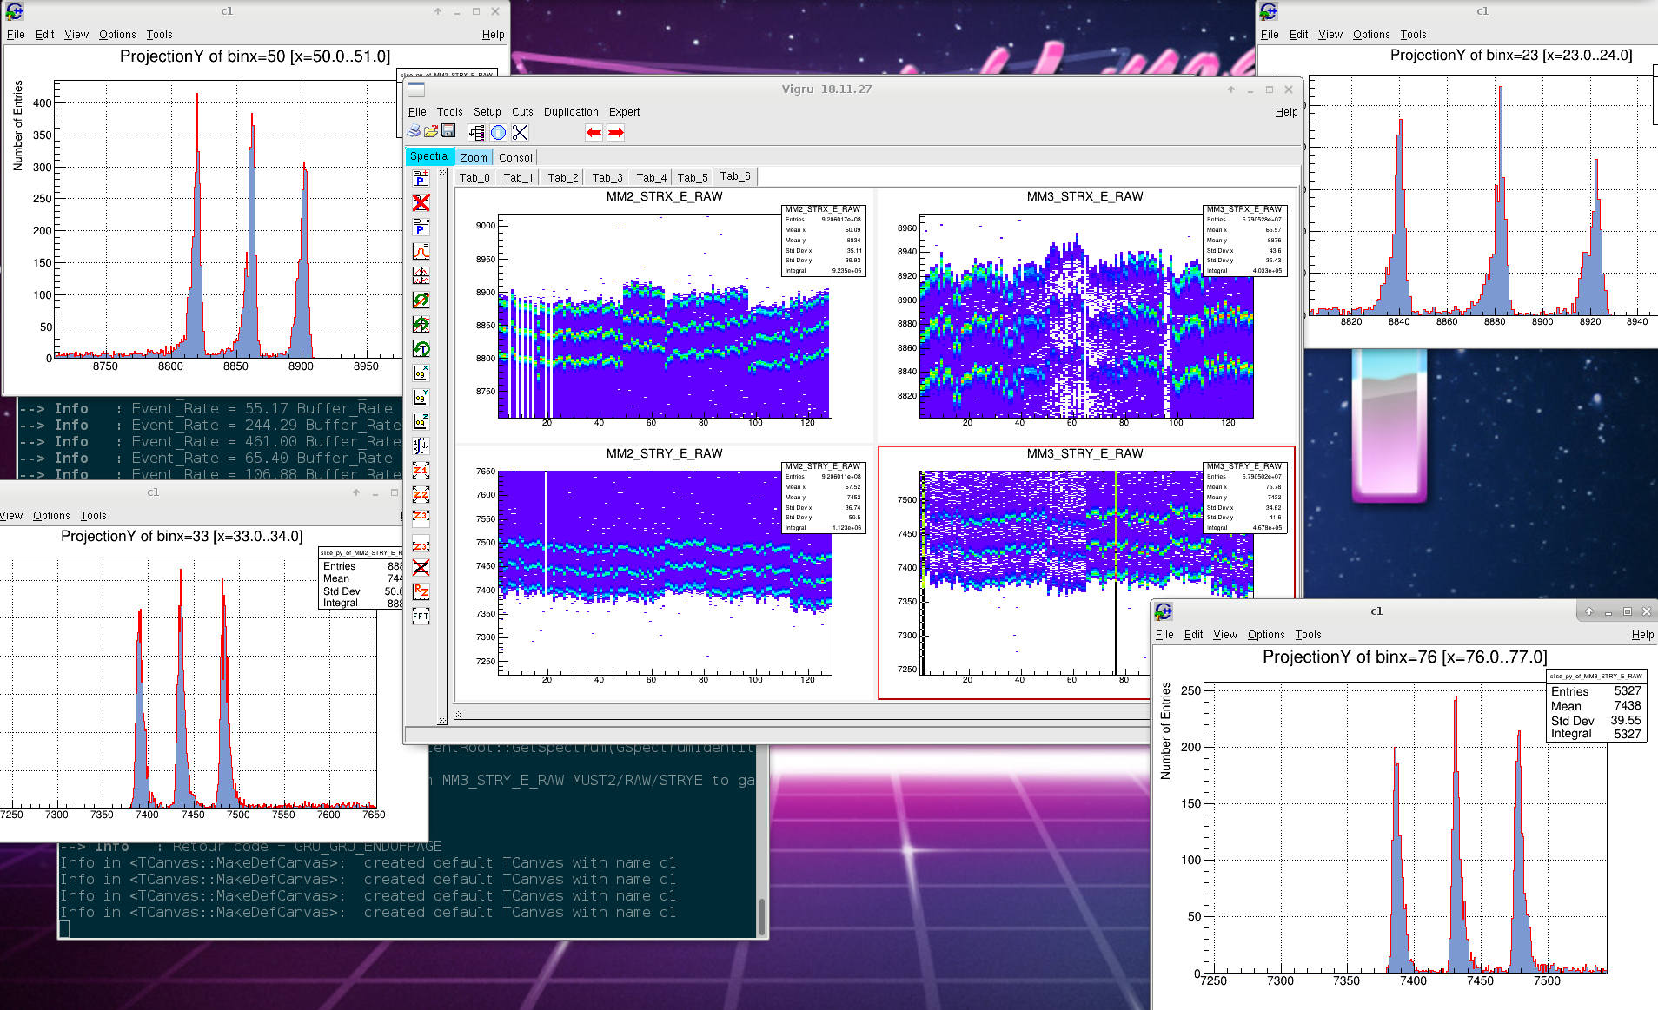
Task: Open Tools menu in Vigru window
Action: point(449,112)
